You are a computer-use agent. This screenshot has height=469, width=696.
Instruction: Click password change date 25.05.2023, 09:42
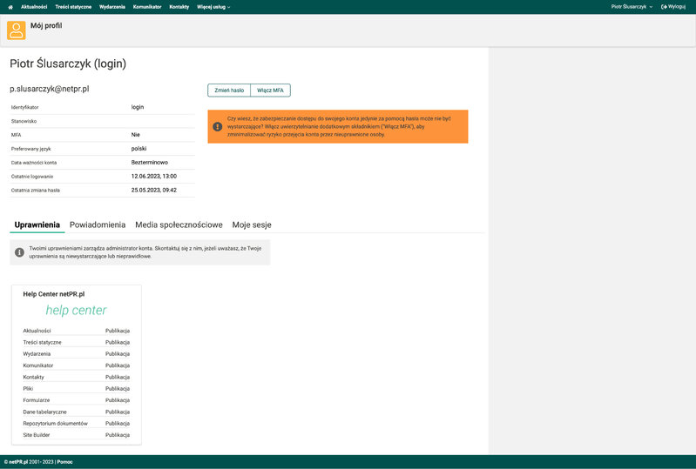tap(154, 191)
